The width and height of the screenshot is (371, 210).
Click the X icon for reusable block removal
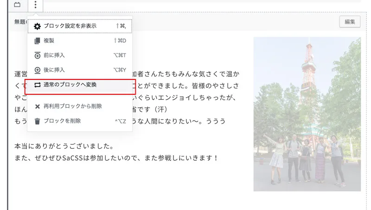coord(38,106)
